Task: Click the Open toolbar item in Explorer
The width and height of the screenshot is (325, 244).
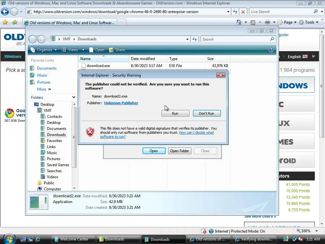Action: coord(97,50)
